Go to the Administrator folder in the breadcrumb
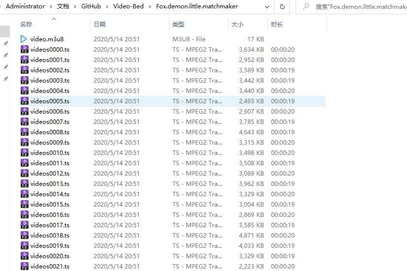 (x=25, y=6)
